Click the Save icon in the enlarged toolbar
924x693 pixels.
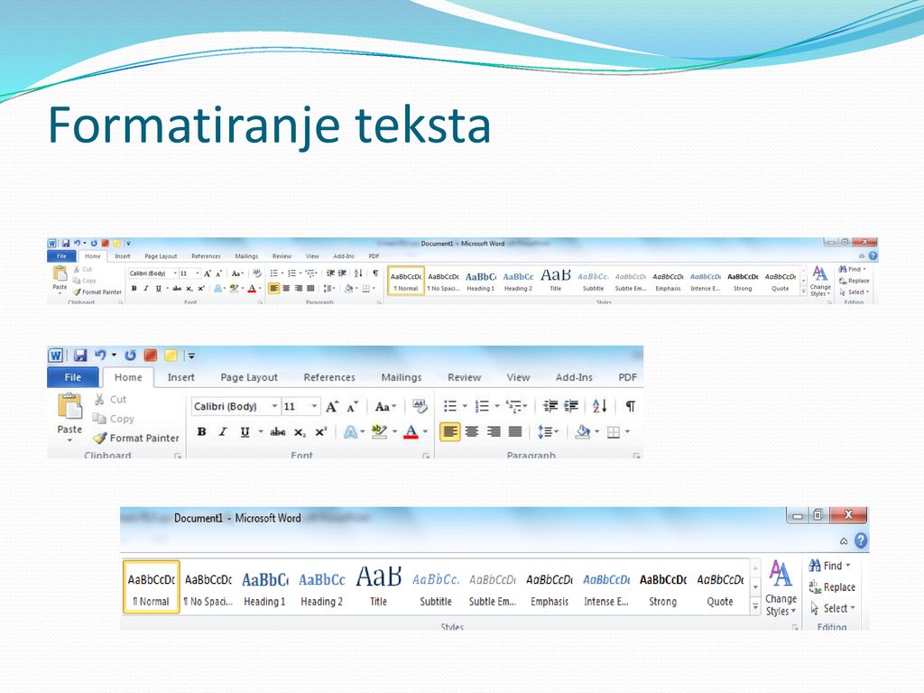pos(80,356)
